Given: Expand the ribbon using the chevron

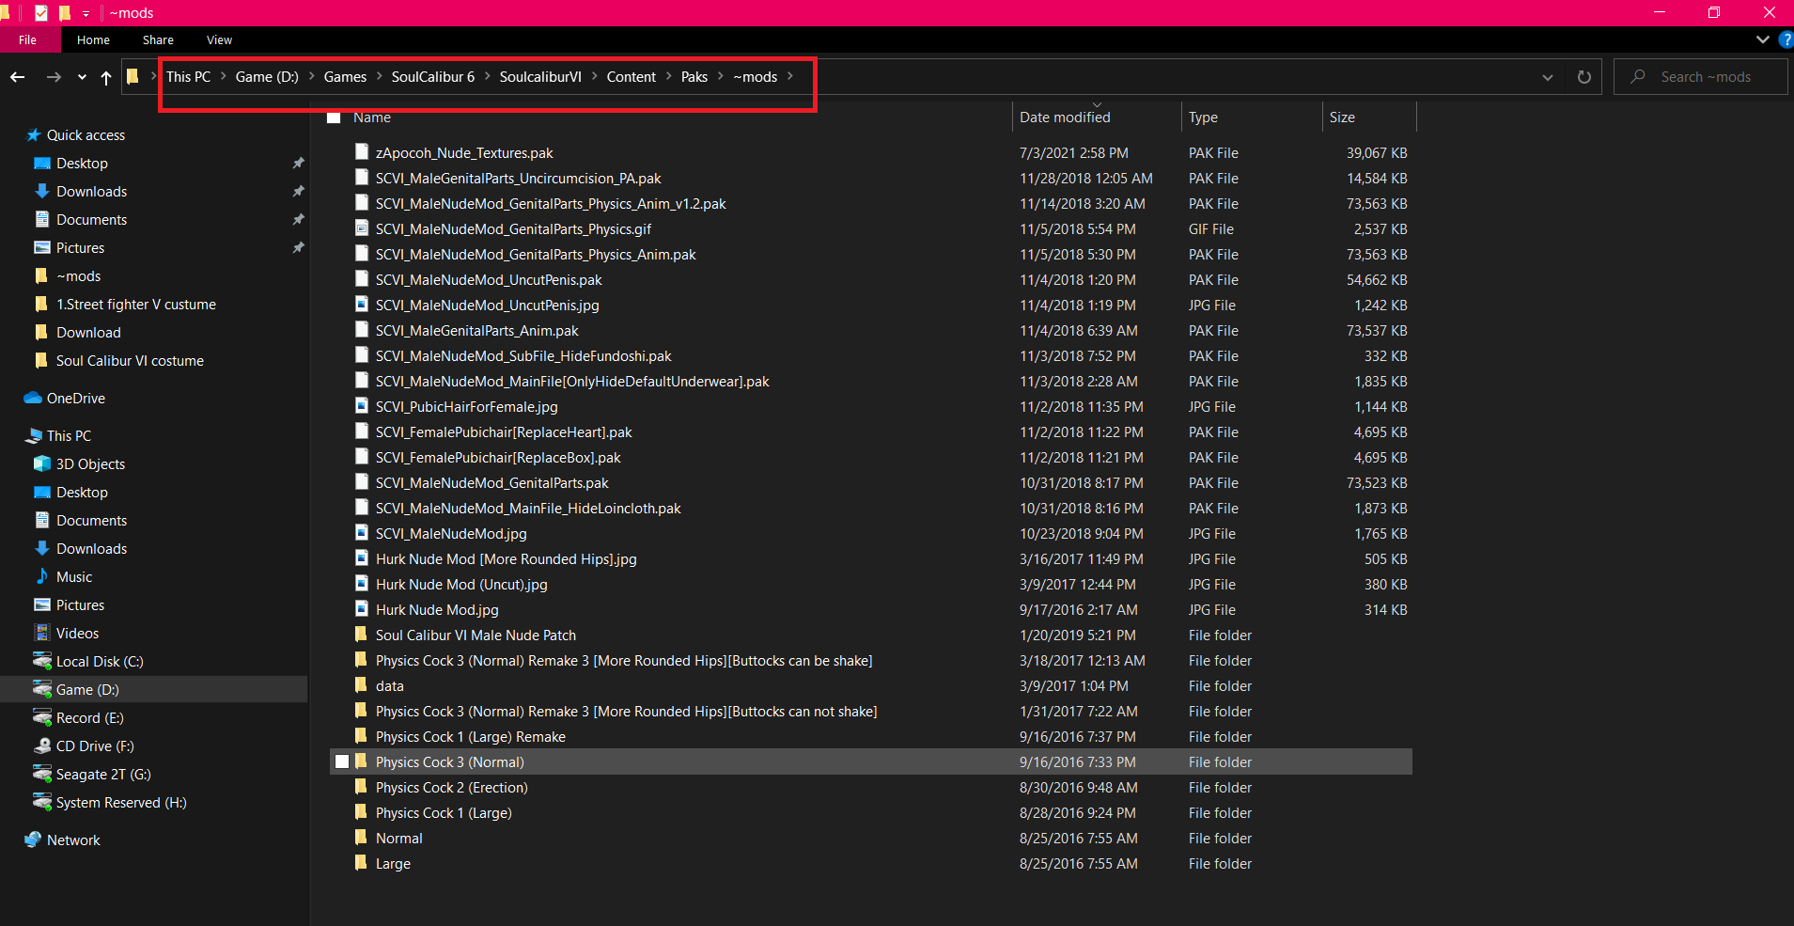Looking at the screenshot, I should coord(1762,39).
